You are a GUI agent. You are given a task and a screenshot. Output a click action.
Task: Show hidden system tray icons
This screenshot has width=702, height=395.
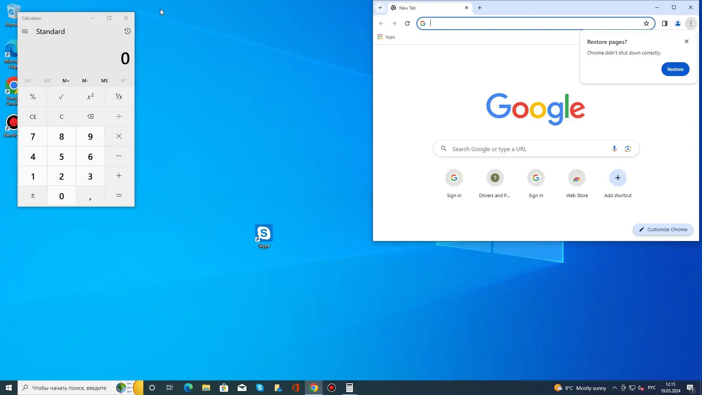[614, 388]
